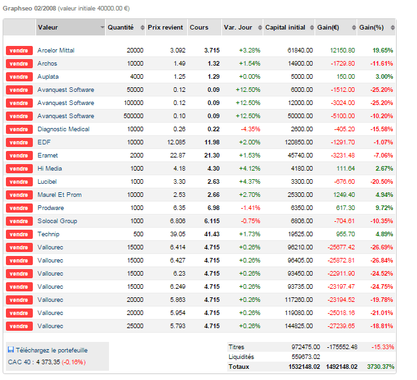Click the floppy disk download icon
Viewport: 417px width, 380px height.
point(11,350)
